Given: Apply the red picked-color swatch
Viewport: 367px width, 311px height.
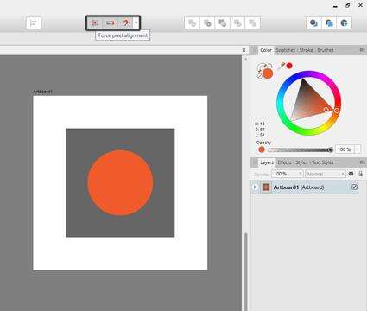Looking at the screenshot, I should coord(289,66).
